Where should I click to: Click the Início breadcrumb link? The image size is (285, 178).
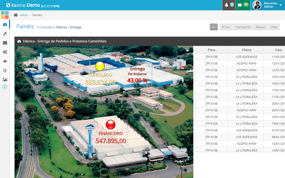click(x=24, y=15)
